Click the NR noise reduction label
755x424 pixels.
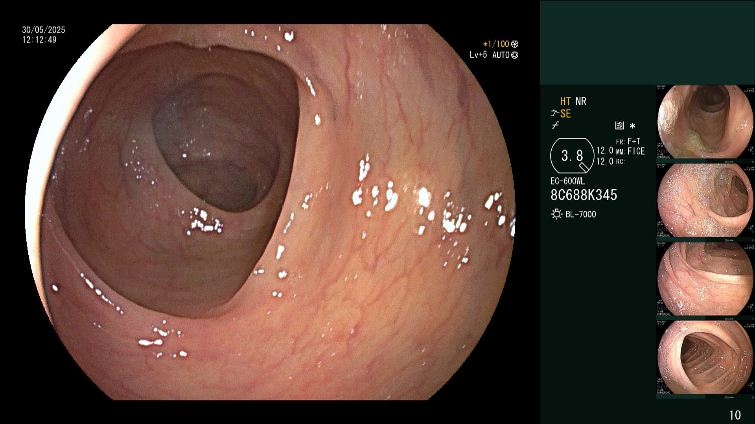[x=581, y=102]
